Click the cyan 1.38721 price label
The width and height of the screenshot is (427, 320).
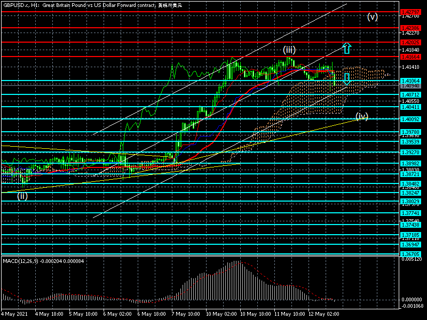[410, 174]
